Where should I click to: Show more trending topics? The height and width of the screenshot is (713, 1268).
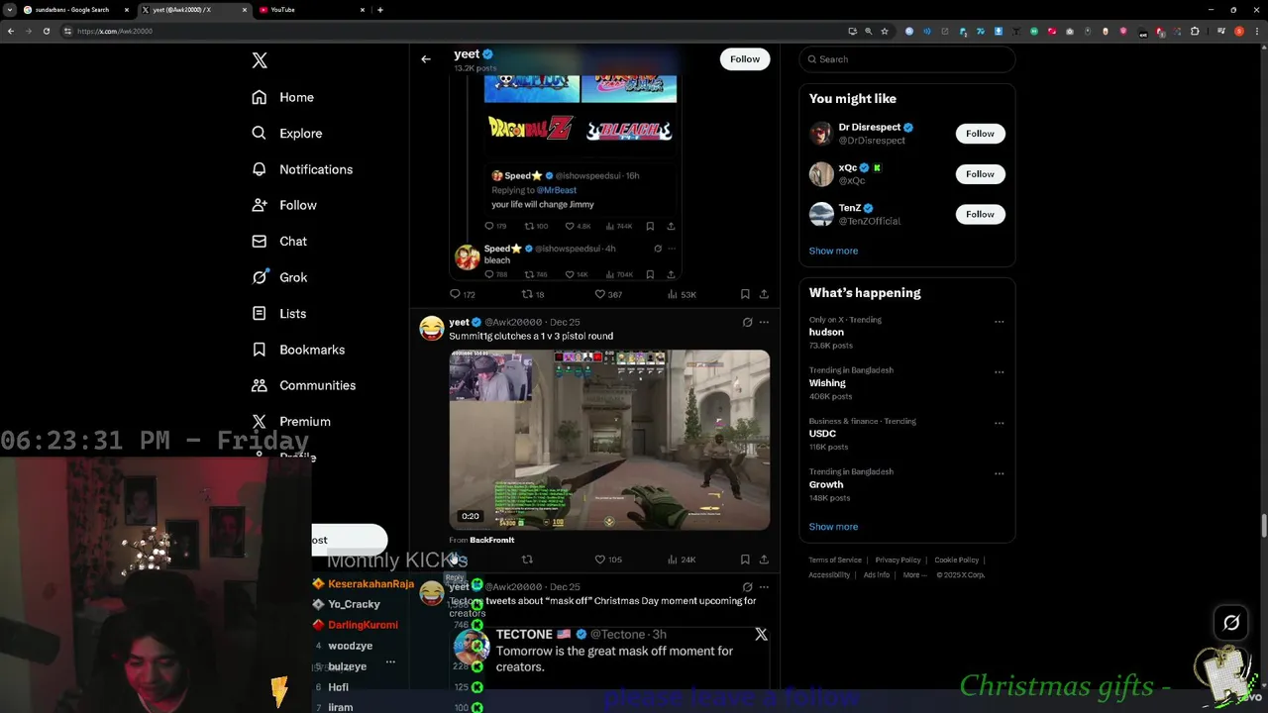(833, 527)
